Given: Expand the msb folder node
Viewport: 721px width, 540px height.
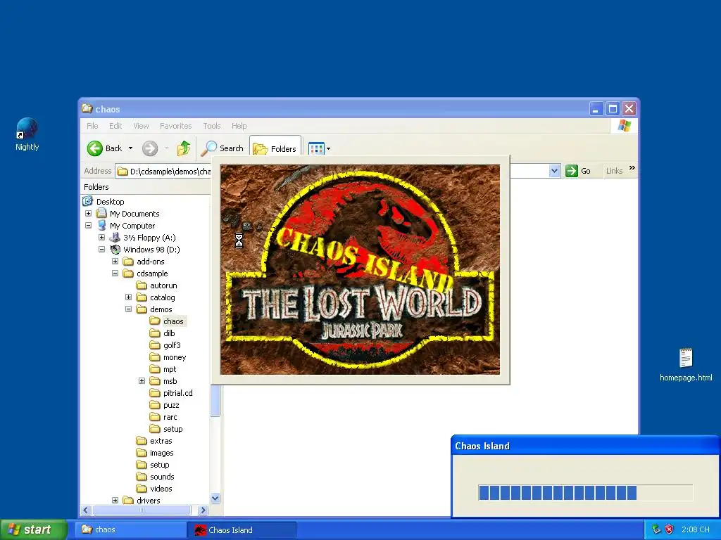Looking at the screenshot, I should click(x=142, y=380).
